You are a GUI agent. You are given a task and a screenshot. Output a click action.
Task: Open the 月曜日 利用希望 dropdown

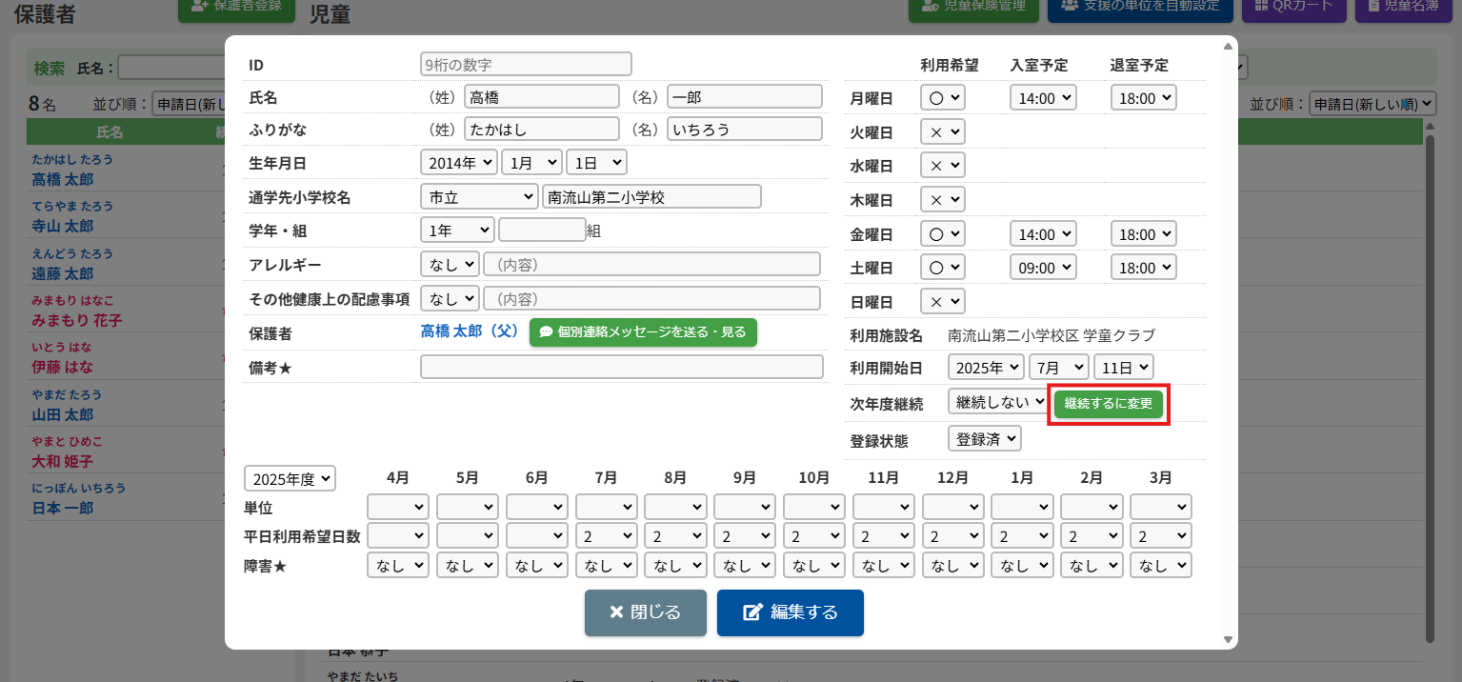coord(942,98)
